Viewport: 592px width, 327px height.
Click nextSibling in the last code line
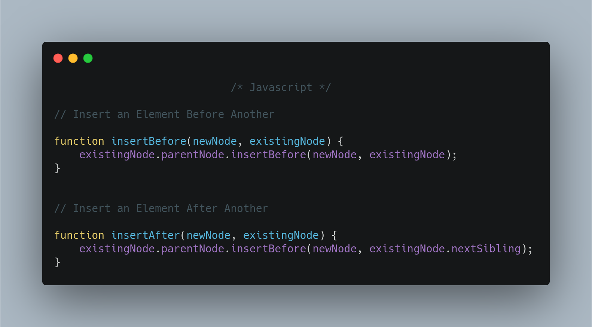pyautogui.click(x=486, y=249)
